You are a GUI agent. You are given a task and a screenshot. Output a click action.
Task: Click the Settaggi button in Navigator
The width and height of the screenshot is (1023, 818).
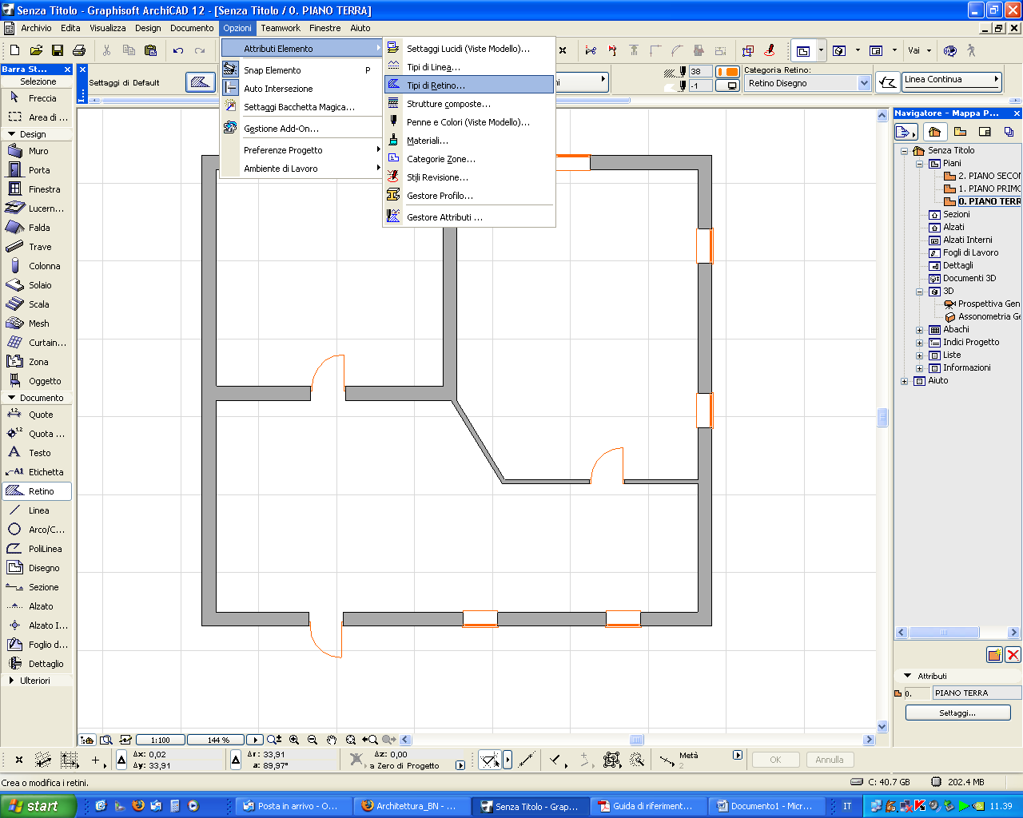957,713
